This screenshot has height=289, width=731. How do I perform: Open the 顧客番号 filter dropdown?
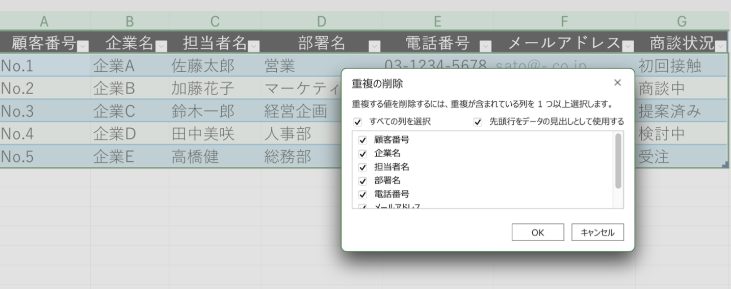coord(83,47)
